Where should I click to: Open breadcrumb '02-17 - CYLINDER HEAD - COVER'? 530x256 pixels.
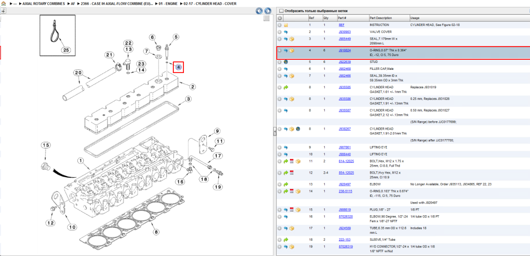coord(210,3)
